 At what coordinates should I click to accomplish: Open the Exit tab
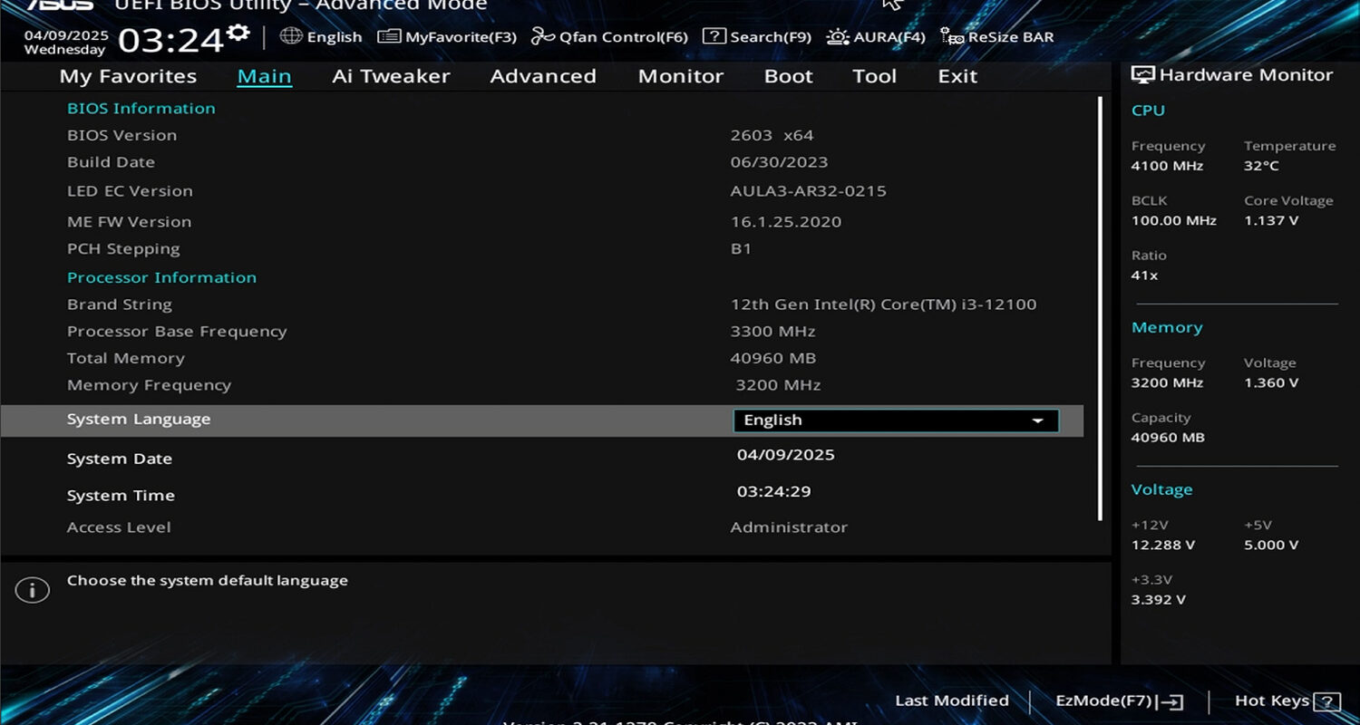tap(957, 76)
